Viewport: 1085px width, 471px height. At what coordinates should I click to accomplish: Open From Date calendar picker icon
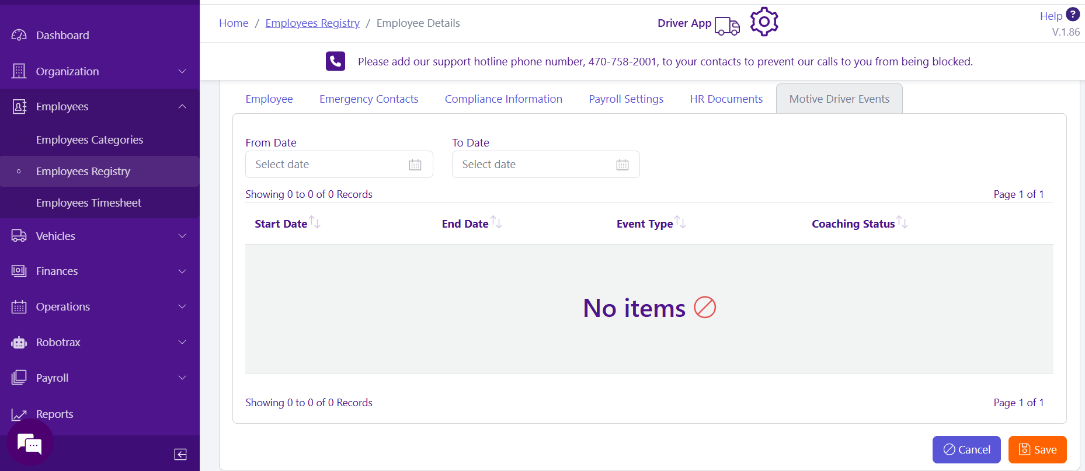pyautogui.click(x=415, y=165)
